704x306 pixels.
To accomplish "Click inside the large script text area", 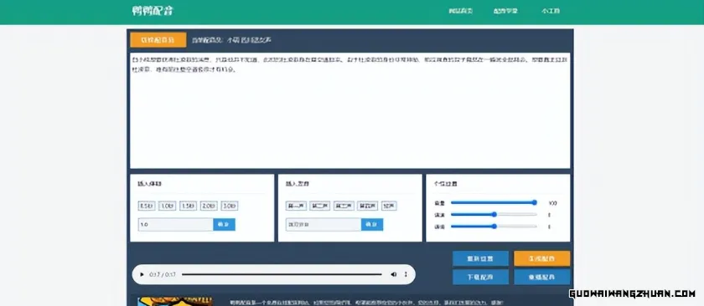I will pos(349,110).
